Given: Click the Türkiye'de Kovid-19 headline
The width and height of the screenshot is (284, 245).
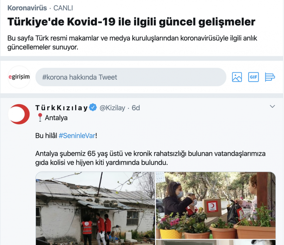Looking at the screenshot, I should pos(131,22).
